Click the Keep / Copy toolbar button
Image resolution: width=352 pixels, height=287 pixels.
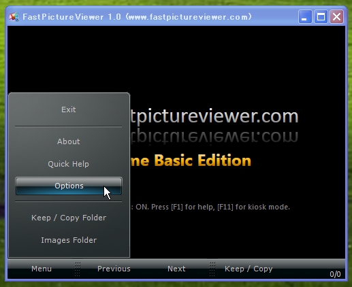249,269
